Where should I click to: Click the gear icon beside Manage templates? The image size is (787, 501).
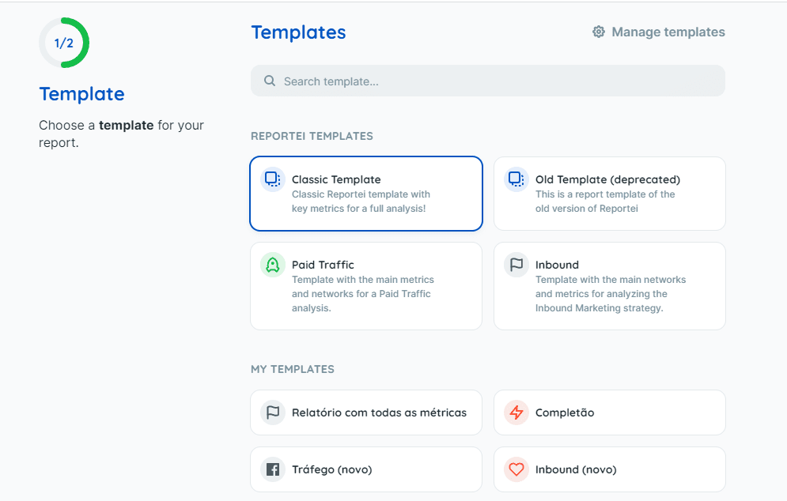click(x=598, y=32)
